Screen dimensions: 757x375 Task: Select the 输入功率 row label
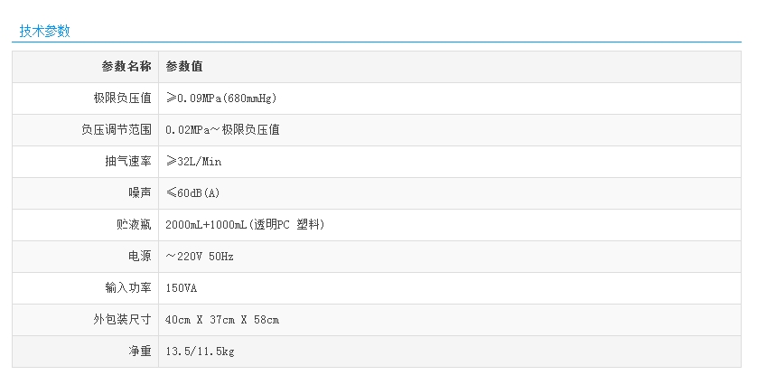tap(127, 287)
